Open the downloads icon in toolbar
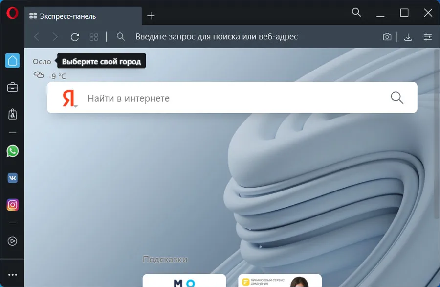Screen dimensions: 440x287 tap(408, 37)
